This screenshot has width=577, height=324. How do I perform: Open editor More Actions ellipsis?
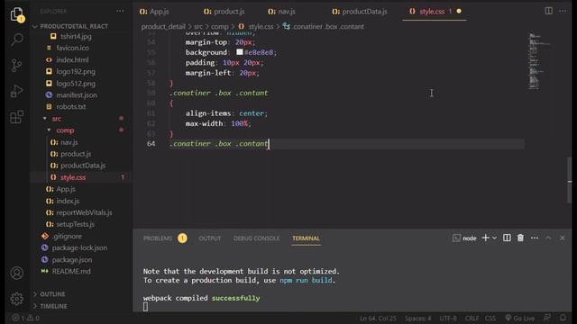click(x=563, y=11)
